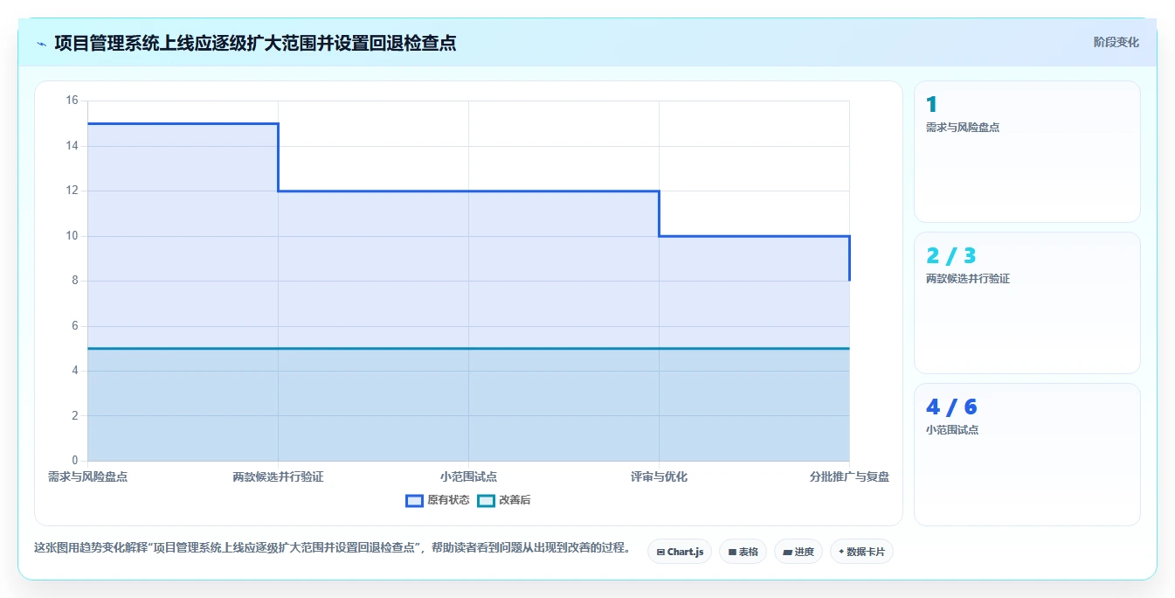The height and width of the screenshot is (598, 1175).
Task: Click the Chart.js tag chip
Action: click(x=680, y=552)
